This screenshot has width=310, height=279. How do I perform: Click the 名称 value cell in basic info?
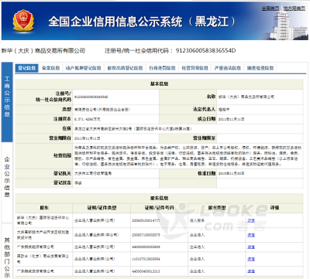click(260, 97)
